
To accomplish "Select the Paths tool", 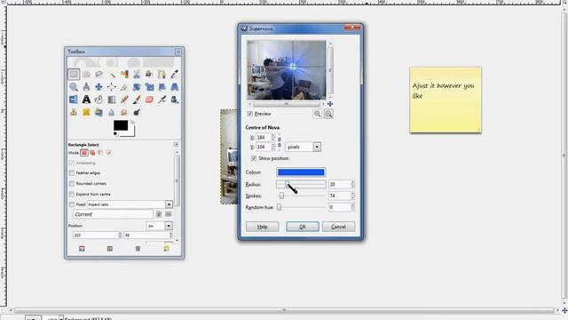I will point(162,75).
